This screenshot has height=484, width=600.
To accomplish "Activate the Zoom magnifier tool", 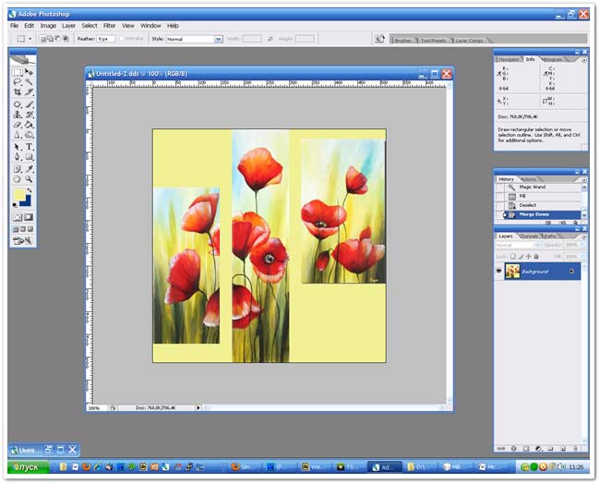I will [x=29, y=178].
